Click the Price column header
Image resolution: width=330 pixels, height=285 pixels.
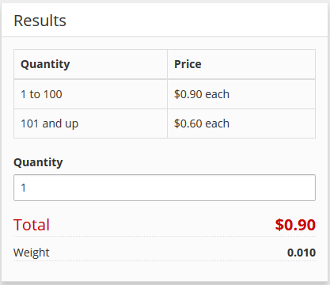pos(241,64)
